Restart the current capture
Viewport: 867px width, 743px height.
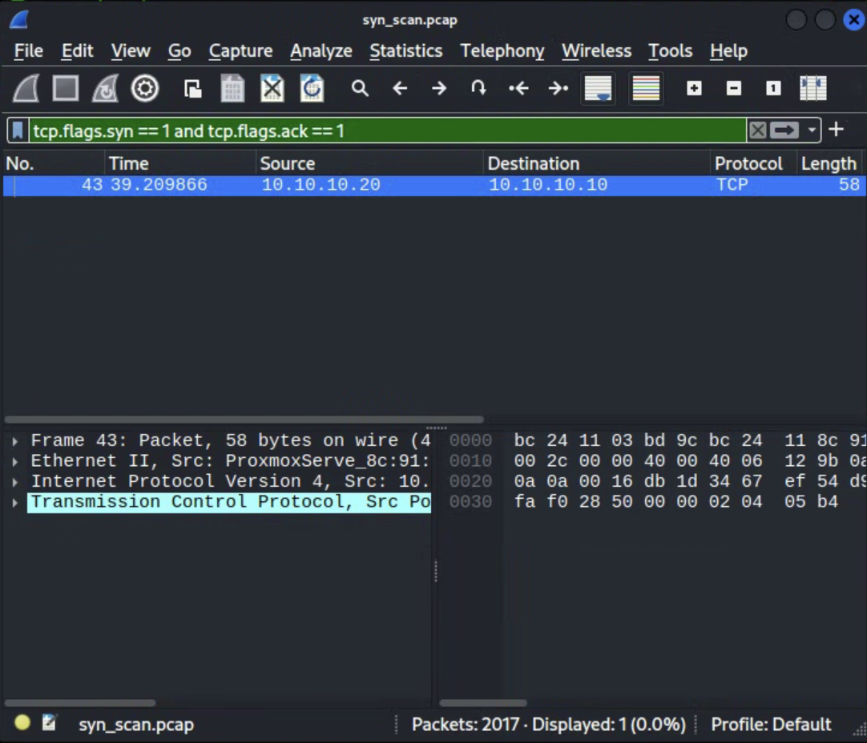tap(104, 88)
